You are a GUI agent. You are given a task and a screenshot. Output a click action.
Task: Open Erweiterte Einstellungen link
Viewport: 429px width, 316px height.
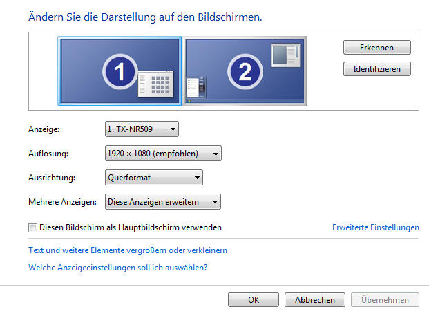pos(376,227)
